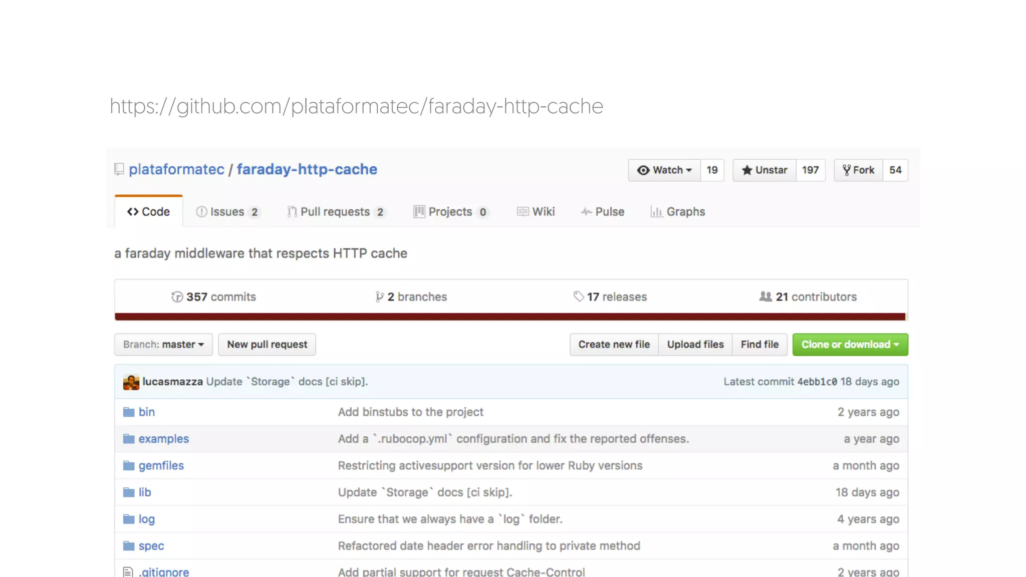Click the Wiki book icon
The height and width of the screenshot is (577, 1026).
[523, 212]
